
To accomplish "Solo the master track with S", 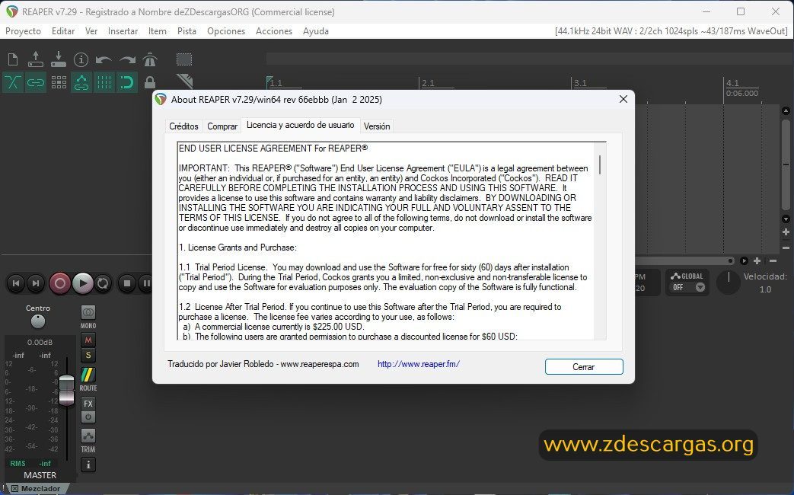I will 88,355.
